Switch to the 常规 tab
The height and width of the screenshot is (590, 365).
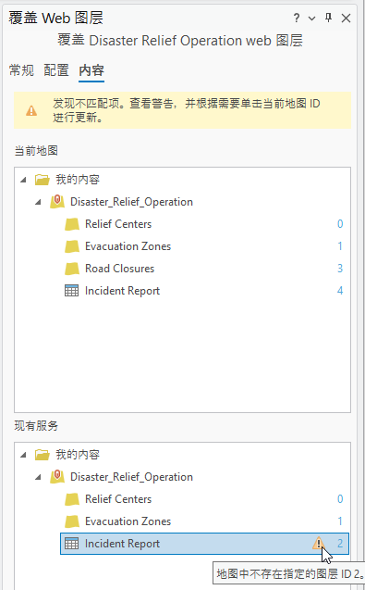[x=21, y=70]
